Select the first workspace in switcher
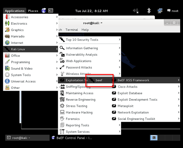This screenshot has height=148, width=183. 154,138
